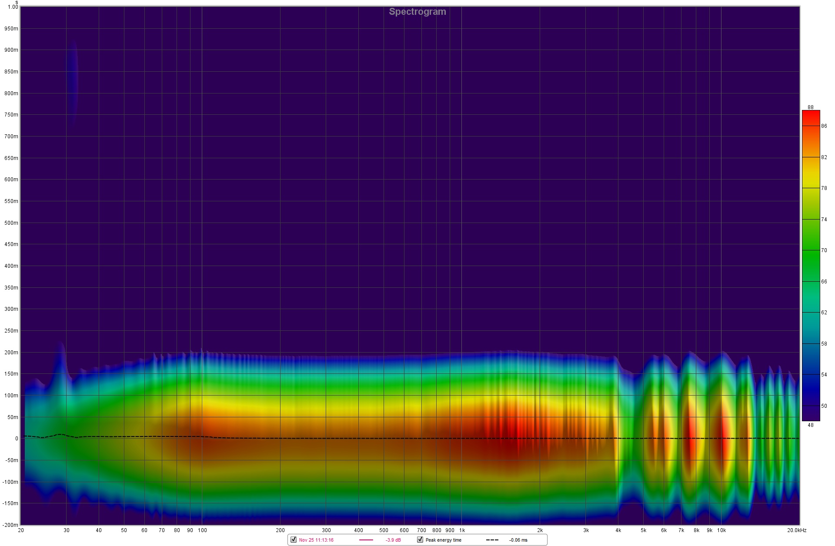This screenshot has height=546, width=835.
Task: Click the 70 marker on the color scale
Action: (x=824, y=250)
